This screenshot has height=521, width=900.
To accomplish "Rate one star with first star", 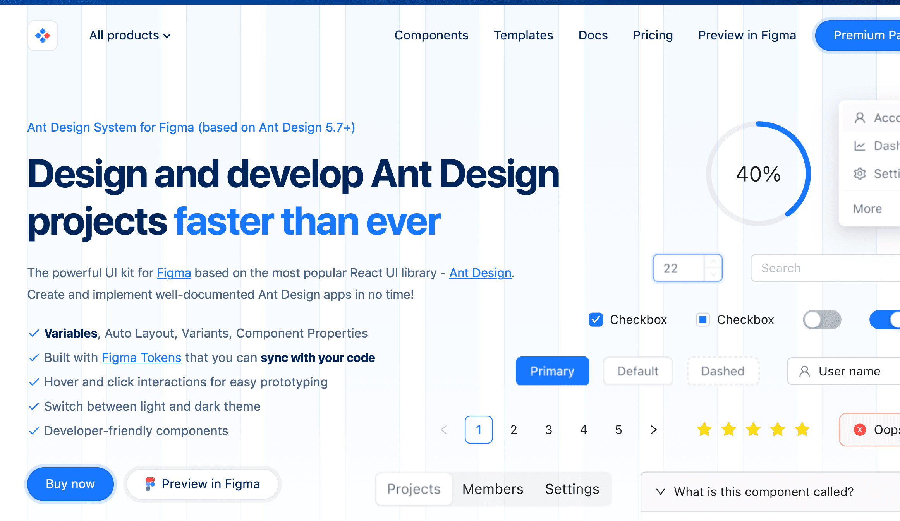I will (x=704, y=429).
